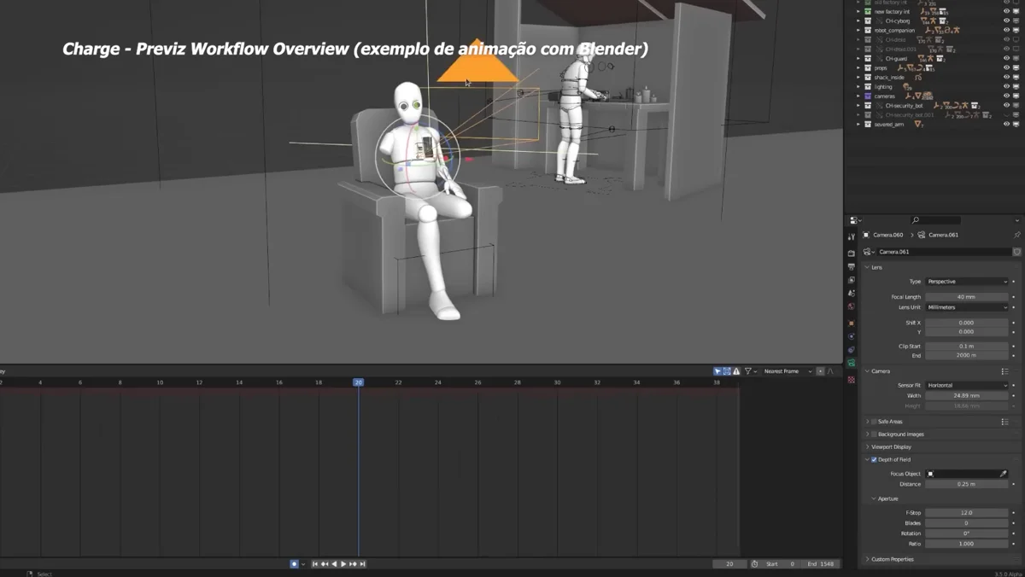Toggle render visibility of cameras collection
Screen dimensions: 1025x577
(x=1016, y=96)
